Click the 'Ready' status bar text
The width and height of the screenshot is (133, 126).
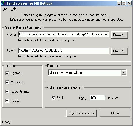click(x=7, y=122)
